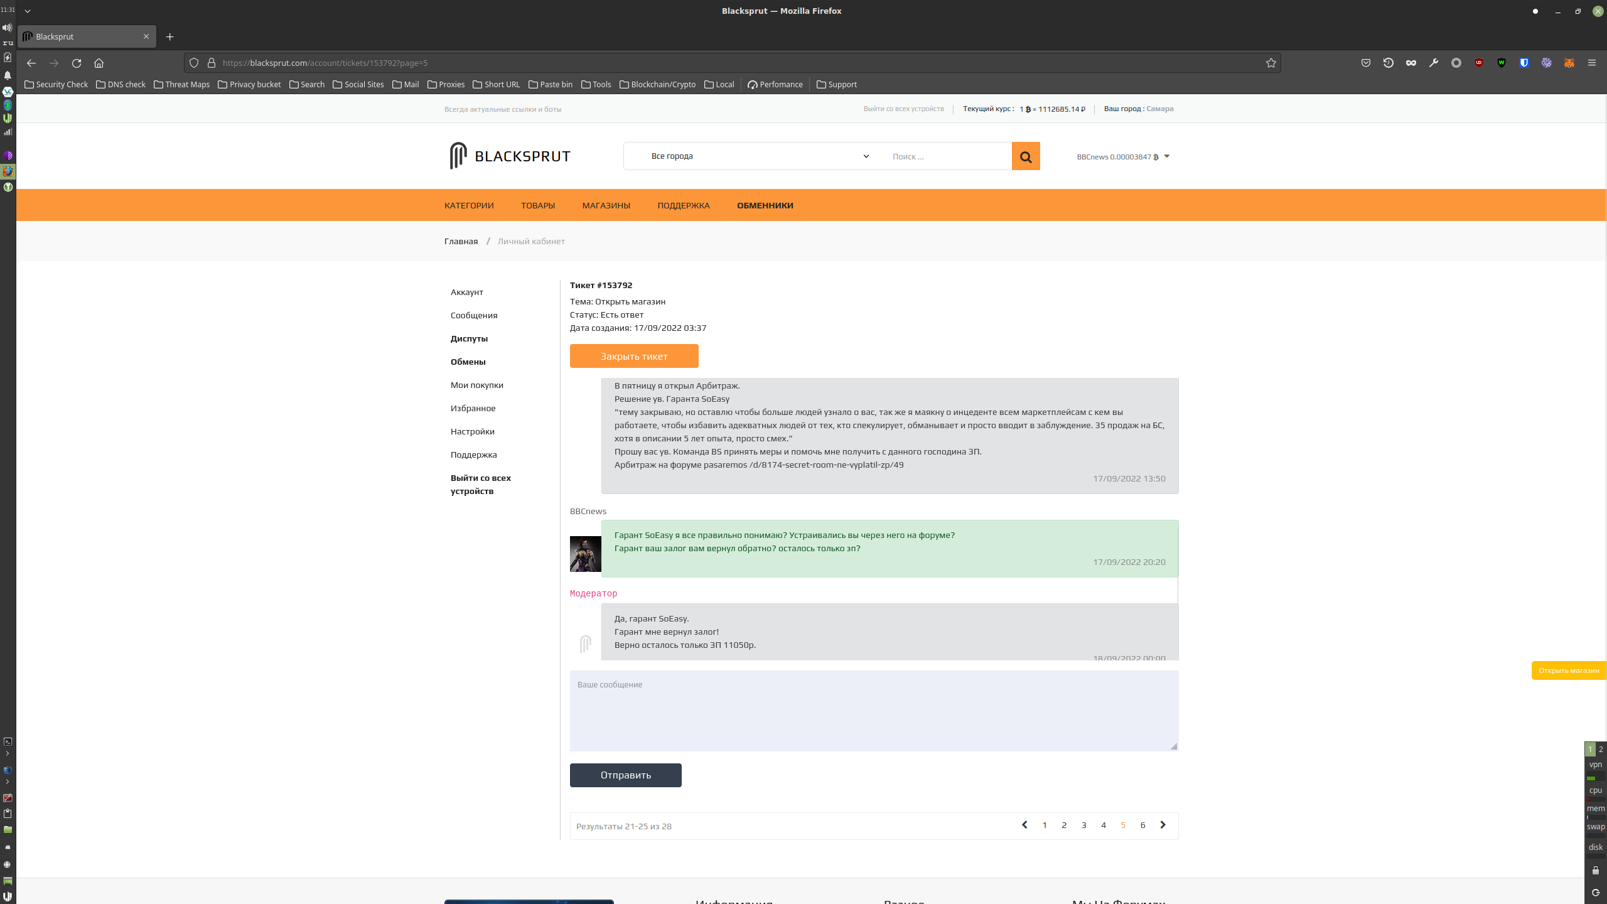Image resolution: width=1607 pixels, height=904 pixels.
Task: Open the Performance bookmark
Action: coord(775,84)
